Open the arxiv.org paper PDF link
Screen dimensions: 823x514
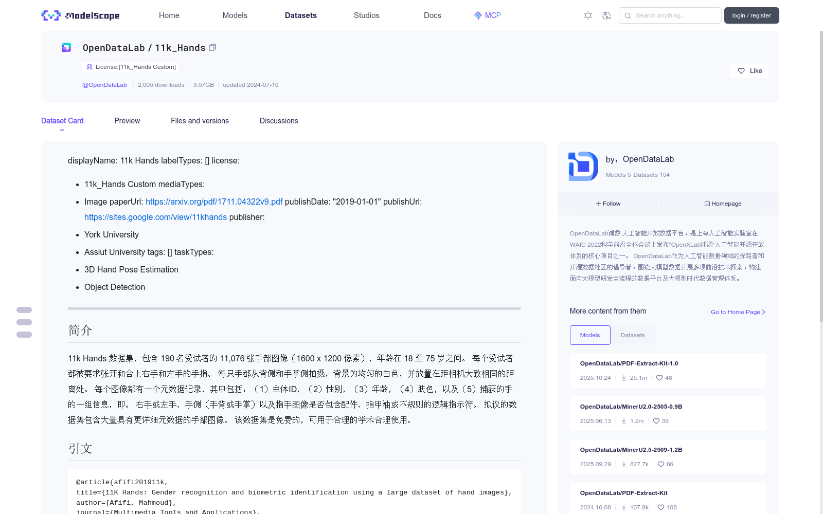point(214,201)
